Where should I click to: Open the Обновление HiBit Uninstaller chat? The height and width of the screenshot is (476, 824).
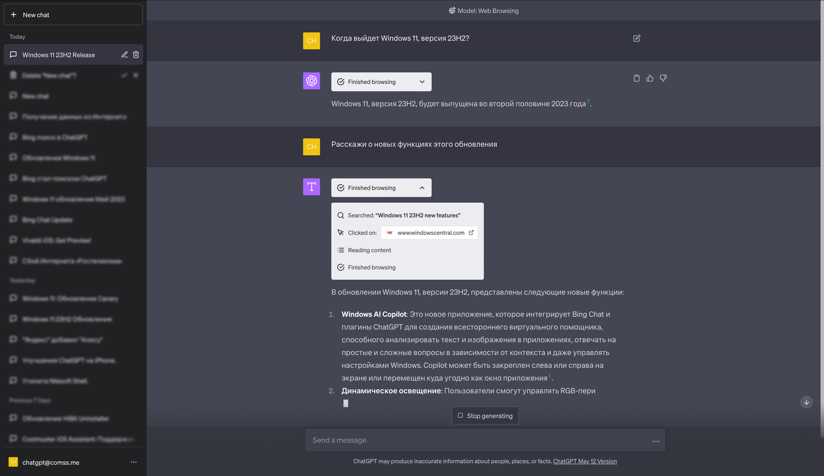coord(74,418)
